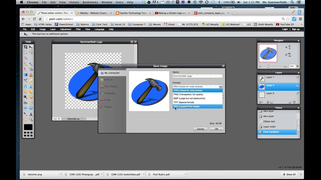Screen dimensions: 321x180
Task: Click the Login link
Action: click(x=285, y=29)
